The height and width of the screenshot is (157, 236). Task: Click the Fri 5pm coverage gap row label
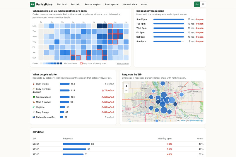[140, 32]
